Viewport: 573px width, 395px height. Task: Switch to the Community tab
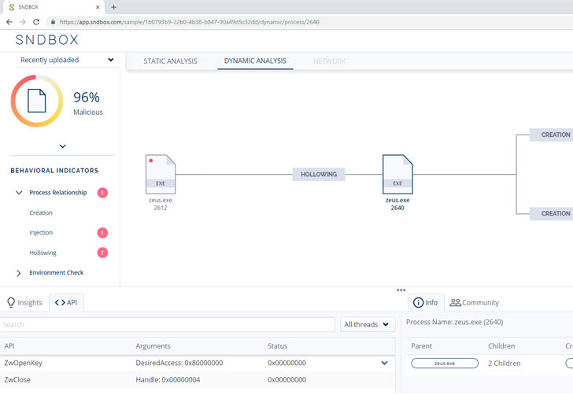(x=474, y=303)
